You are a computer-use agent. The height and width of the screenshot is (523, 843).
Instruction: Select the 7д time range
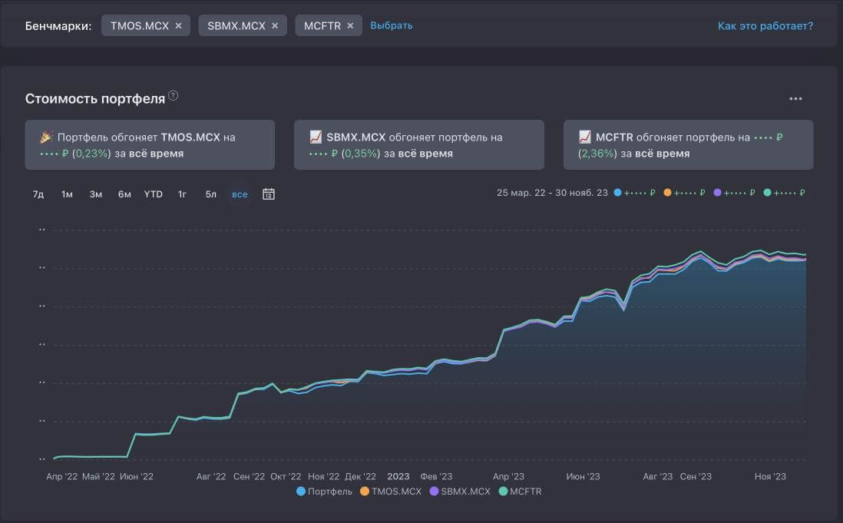[x=38, y=194]
